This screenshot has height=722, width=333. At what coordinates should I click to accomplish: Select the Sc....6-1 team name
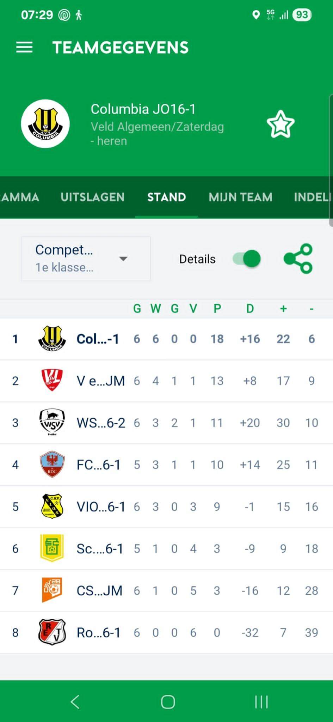click(x=100, y=549)
